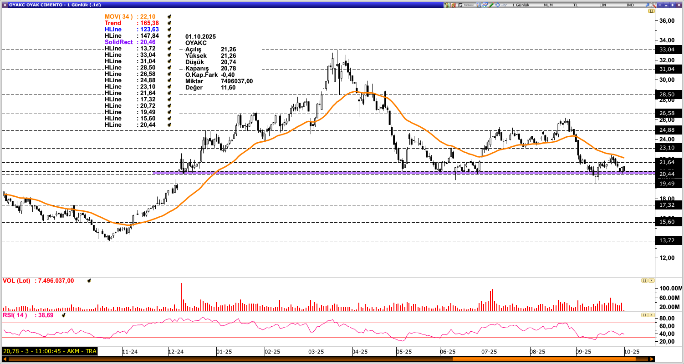Image resolution: width=684 pixels, height=364 pixels.
Task: Click the pulse line chart-type icon
Action: pyautogui.click(x=504, y=5)
